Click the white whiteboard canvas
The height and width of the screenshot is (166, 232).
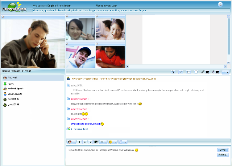176,40
